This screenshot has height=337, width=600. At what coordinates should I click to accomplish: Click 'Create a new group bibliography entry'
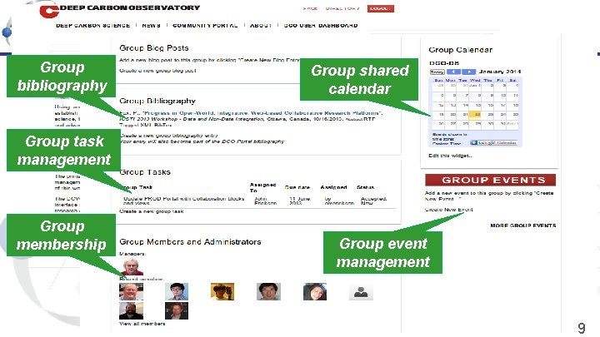(168, 136)
